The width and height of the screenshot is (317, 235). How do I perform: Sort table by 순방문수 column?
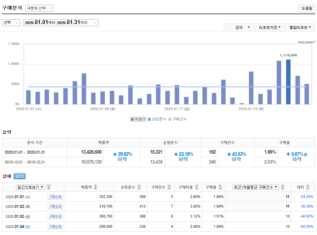point(139,187)
